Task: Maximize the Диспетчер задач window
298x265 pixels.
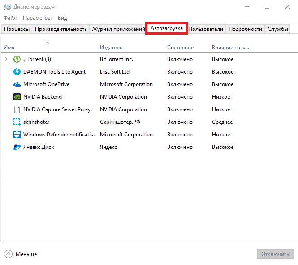Action: [x=267, y=6]
